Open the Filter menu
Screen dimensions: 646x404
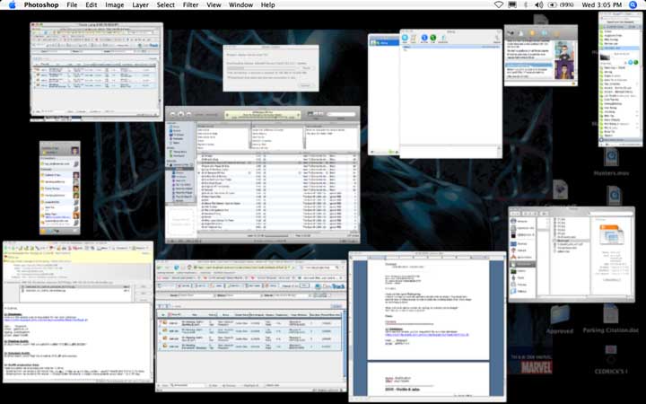pyautogui.click(x=190, y=5)
